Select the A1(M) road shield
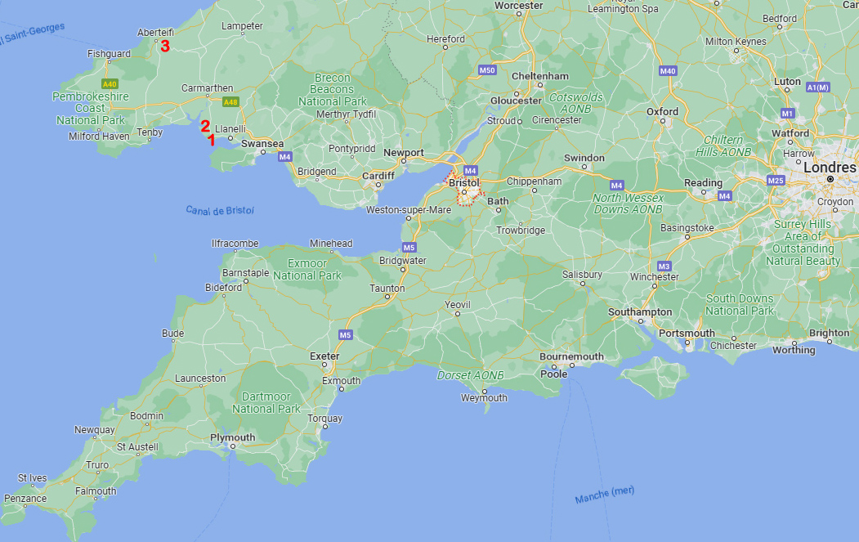This screenshot has width=859, height=542. point(818,87)
